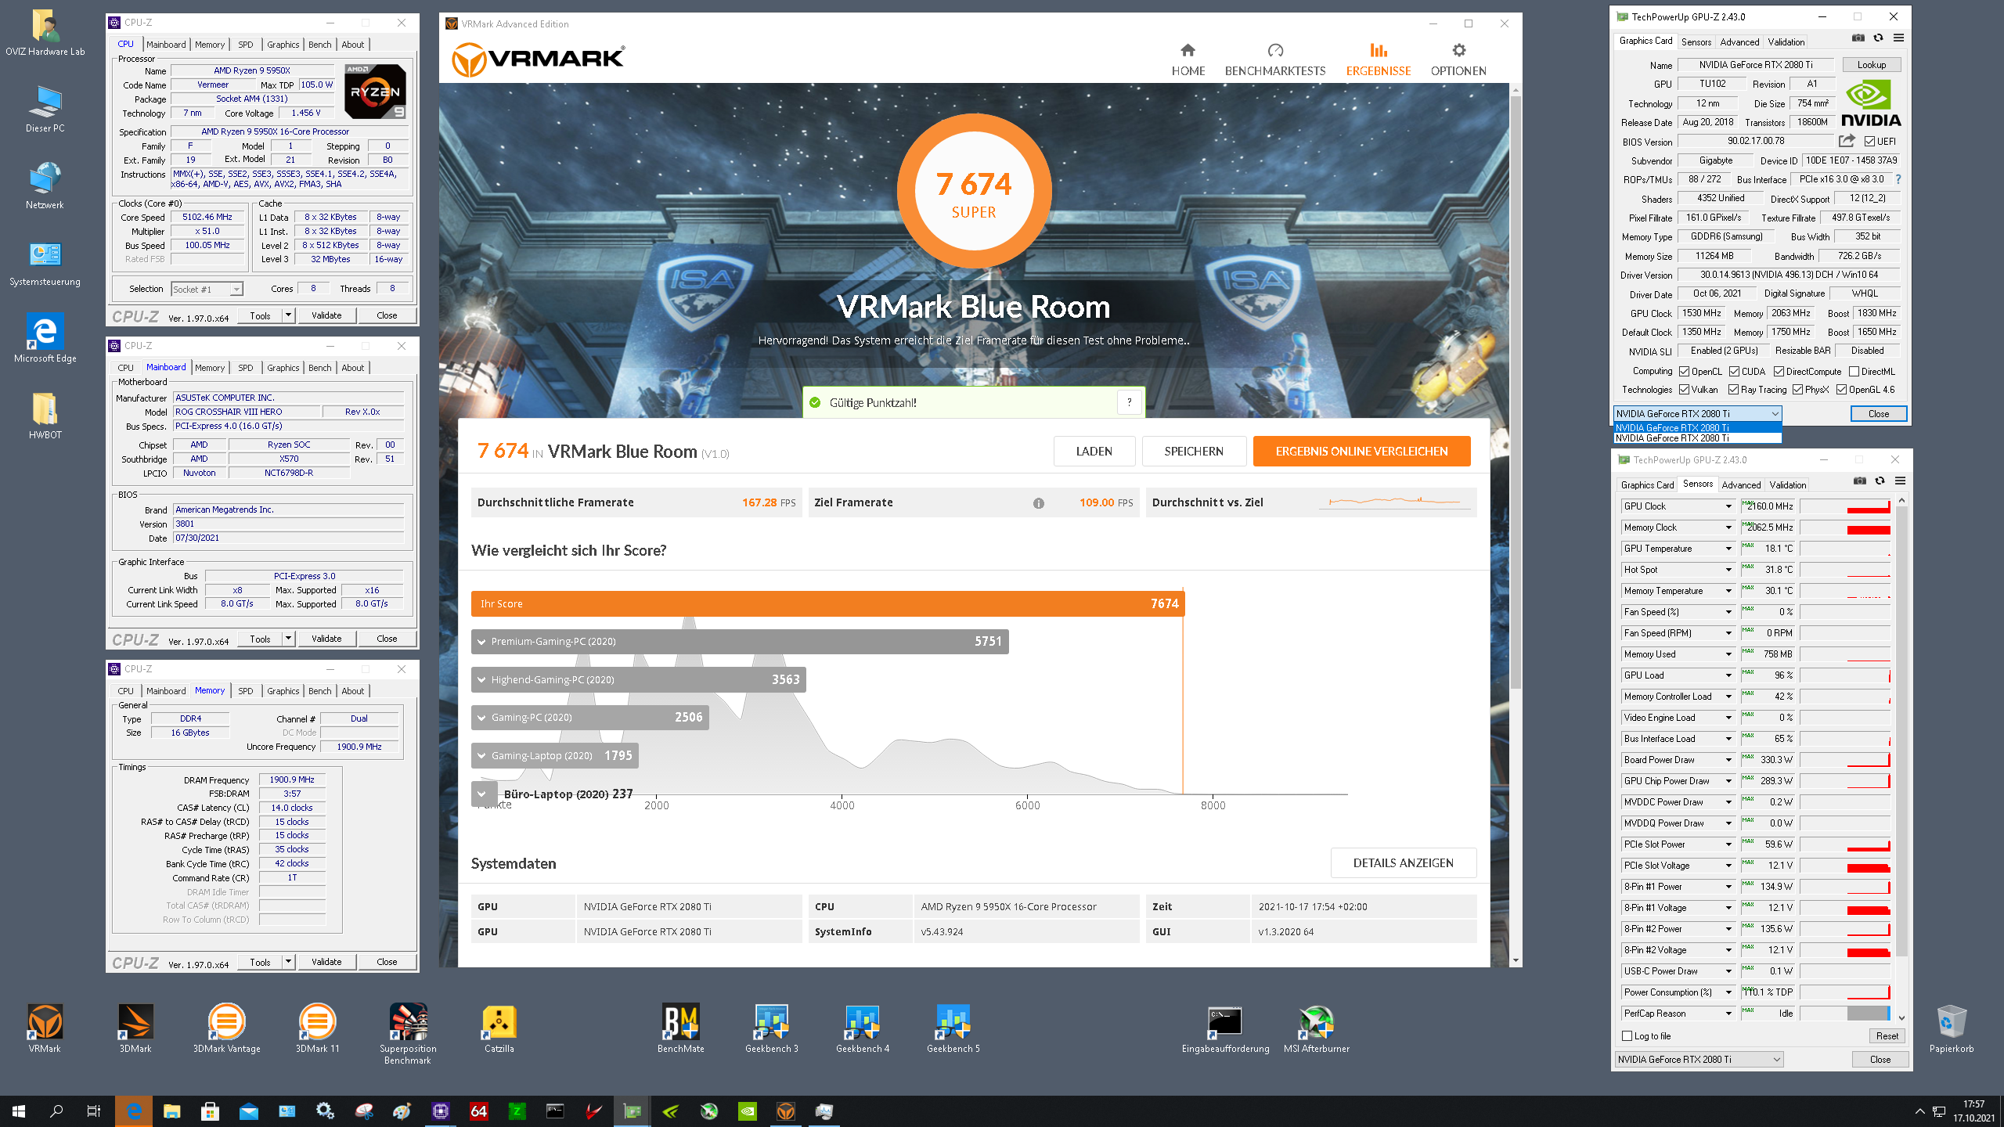The width and height of the screenshot is (2004, 1127).
Task: Click Windows Start button
Action: point(19,1111)
